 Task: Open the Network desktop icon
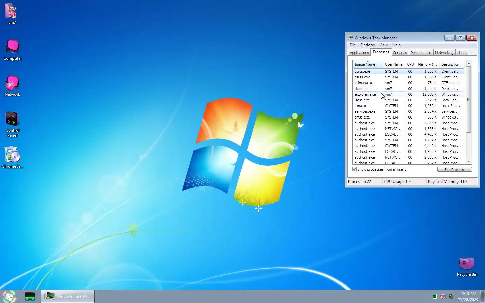(12, 86)
